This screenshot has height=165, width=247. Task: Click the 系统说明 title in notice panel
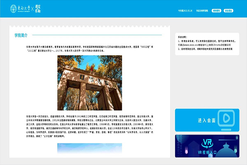click(x=183, y=37)
